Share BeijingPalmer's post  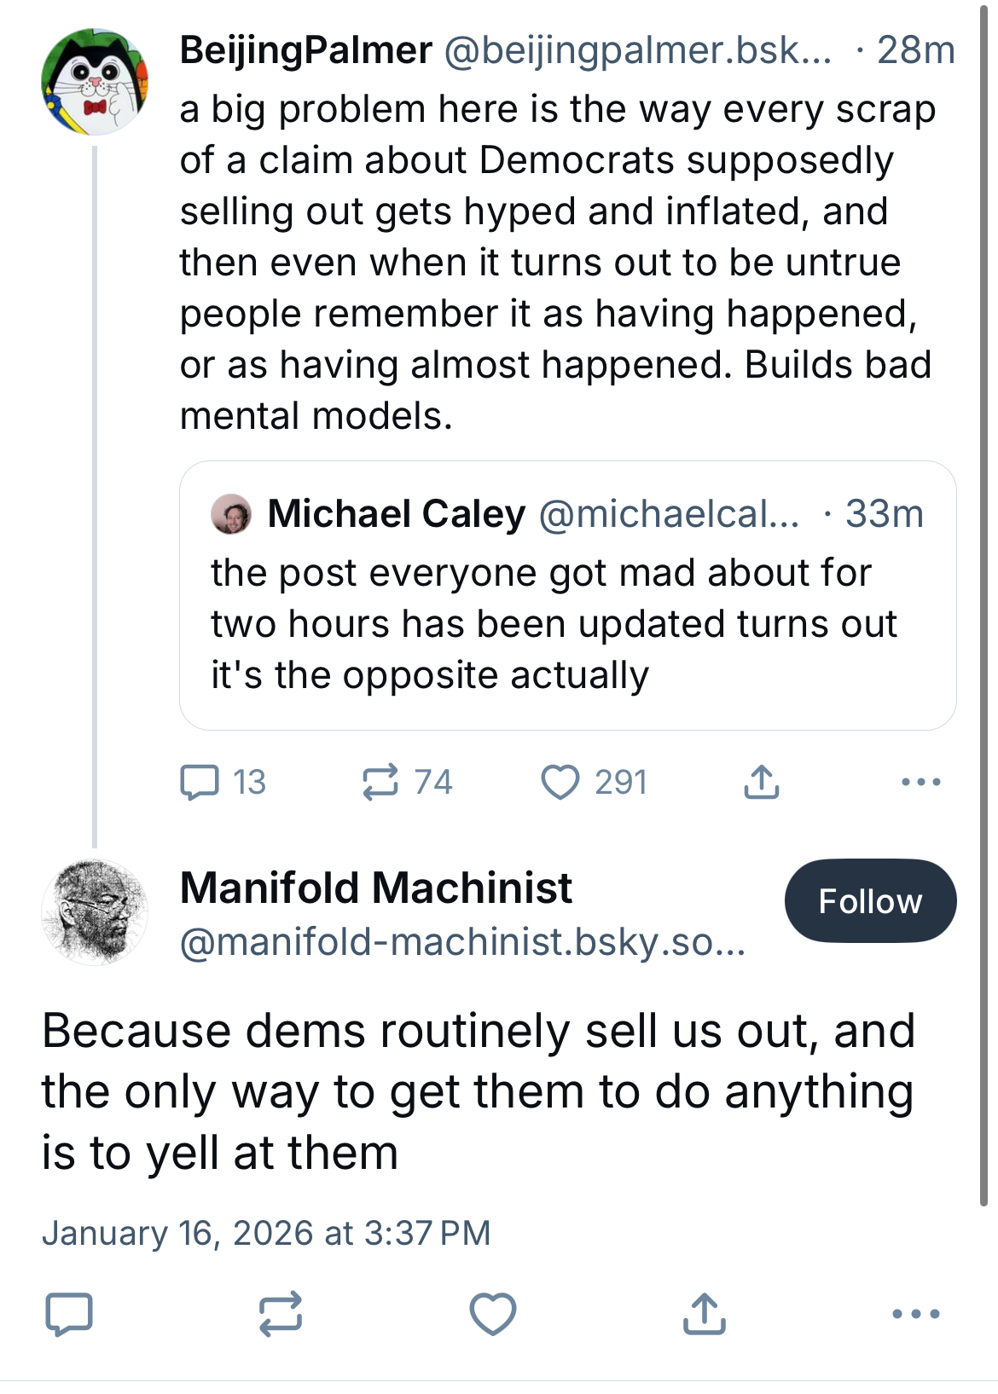pos(761,782)
